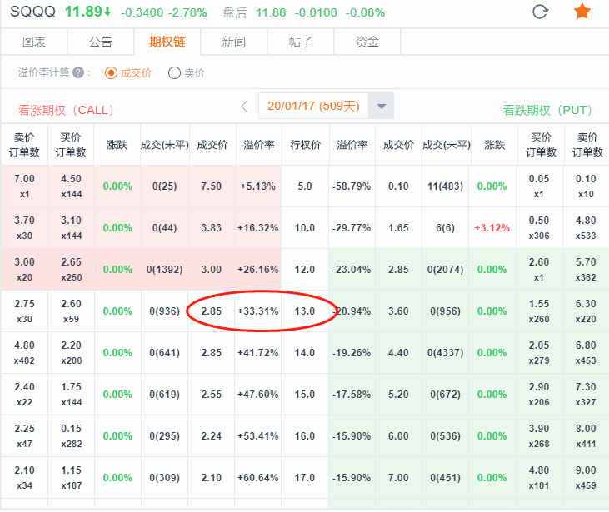Click put volume cell 11(483)
Screen dimensions: 609x512
point(445,186)
